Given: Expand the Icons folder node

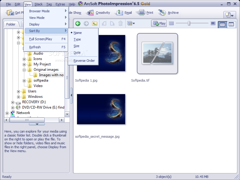Looking at the screenshot, I should 24,59.
